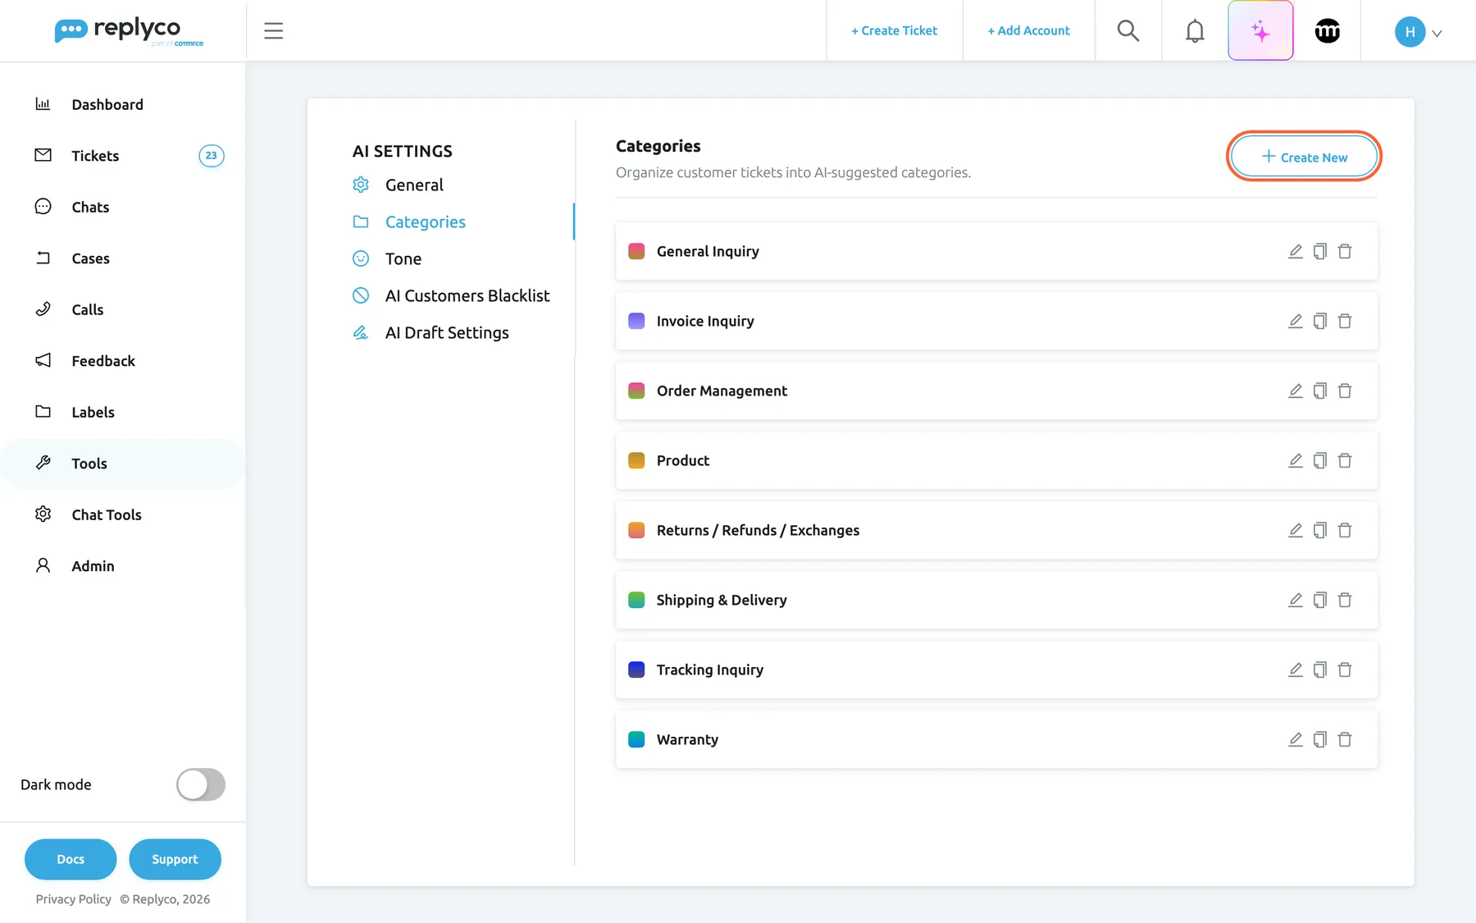Click + Create Ticket

(895, 30)
